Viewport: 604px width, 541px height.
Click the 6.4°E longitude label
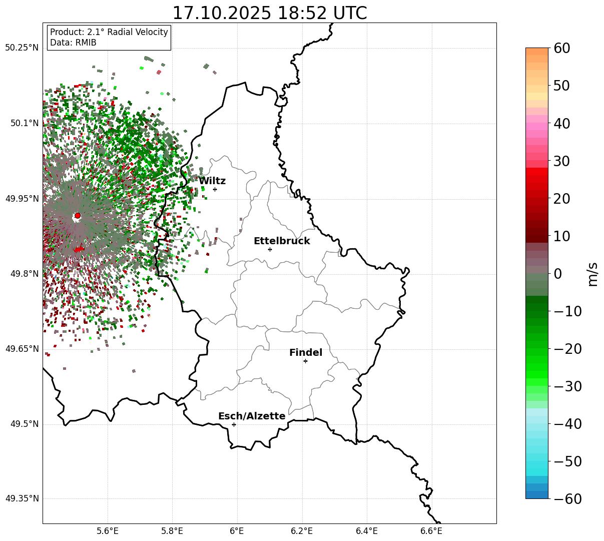pyautogui.click(x=367, y=531)
